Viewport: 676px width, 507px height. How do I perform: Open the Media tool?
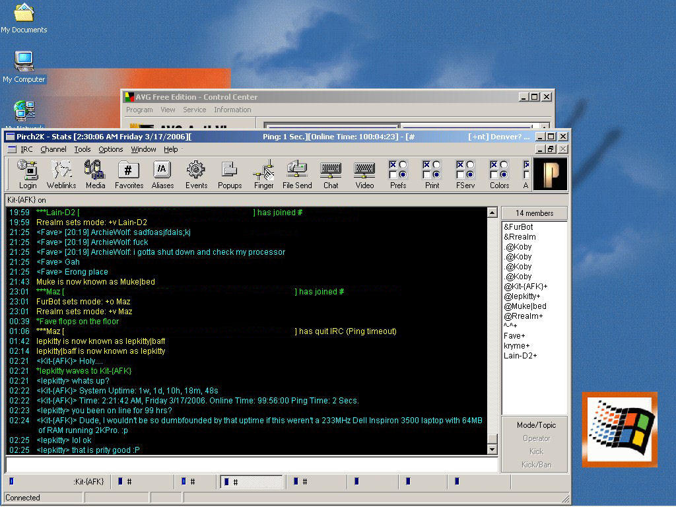95,175
